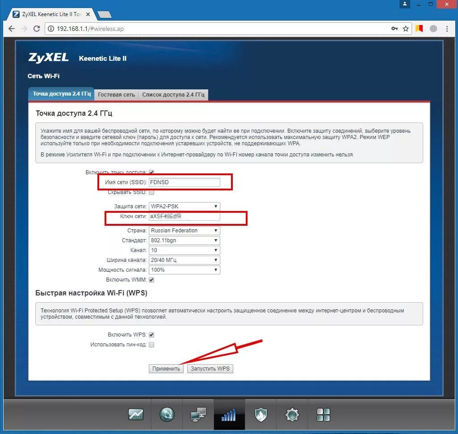458x434 pixels.
Task: Open the security shield icon
Action: pos(261,414)
